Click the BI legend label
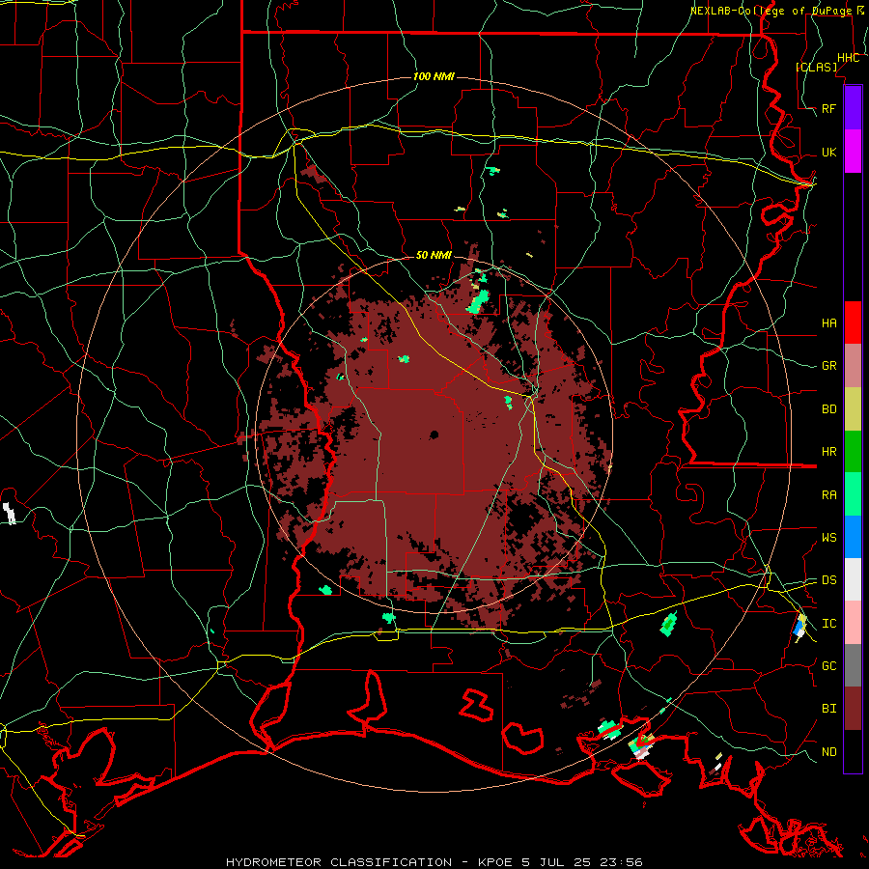869x869 pixels. click(828, 709)
